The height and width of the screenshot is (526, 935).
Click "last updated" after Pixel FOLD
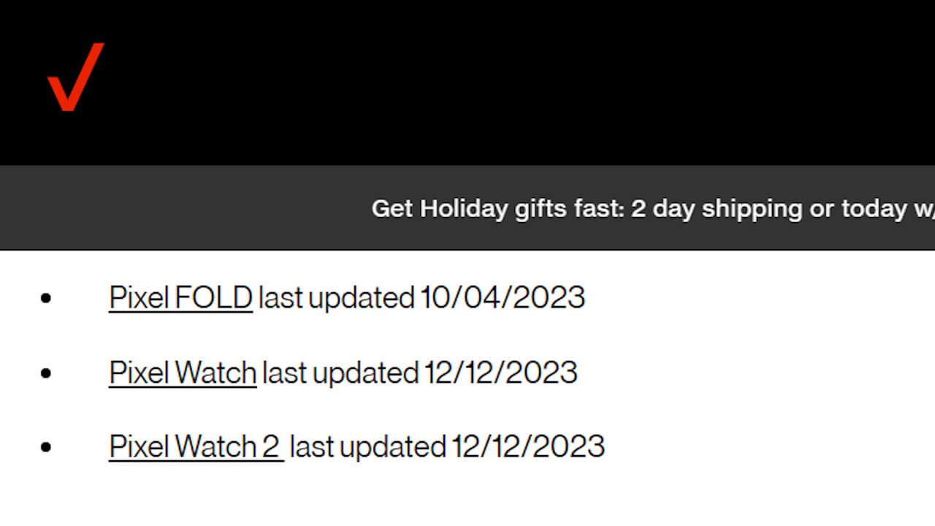click(336, 298)
